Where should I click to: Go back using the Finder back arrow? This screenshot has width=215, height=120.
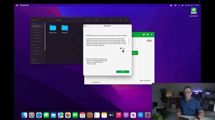pos(49,20)
